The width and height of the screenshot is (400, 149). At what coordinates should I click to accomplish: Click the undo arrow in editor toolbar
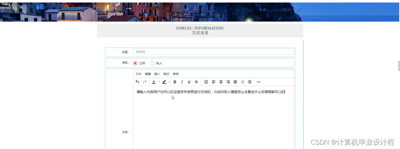pyautogui.click(x=137, y=82)
